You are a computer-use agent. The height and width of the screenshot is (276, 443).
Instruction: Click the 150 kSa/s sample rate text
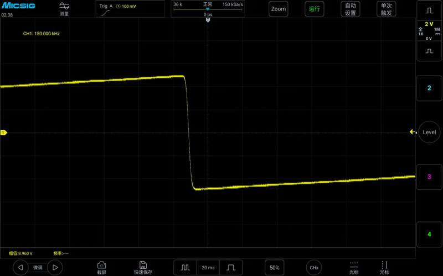point(233,4)
